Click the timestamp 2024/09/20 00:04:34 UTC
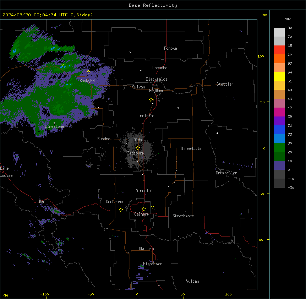 pos(35,15)
